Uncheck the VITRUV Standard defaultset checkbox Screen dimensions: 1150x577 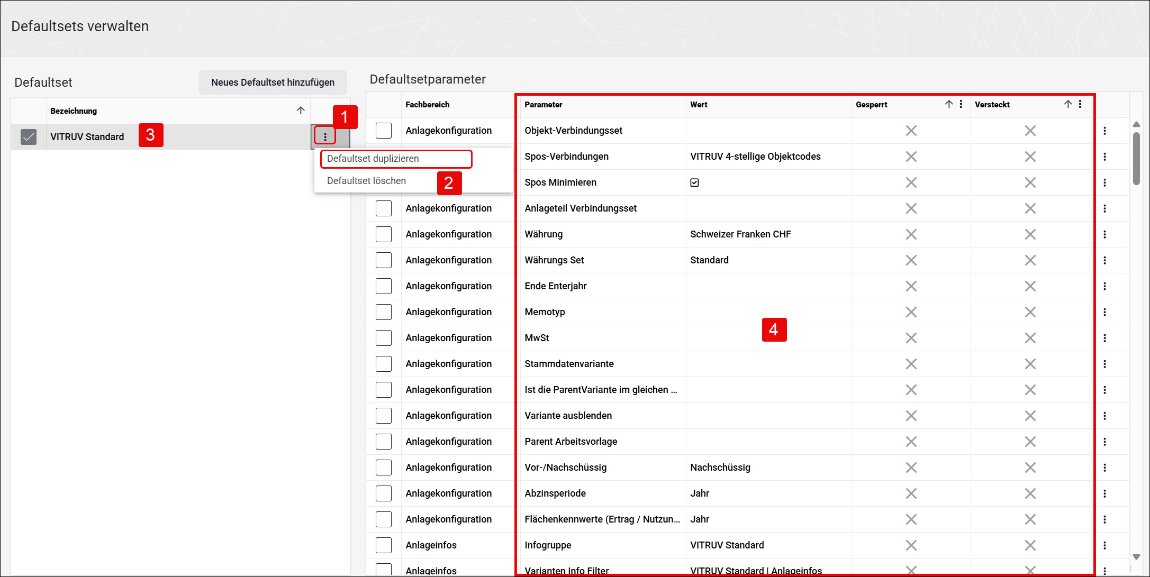[x=29, y=137]
